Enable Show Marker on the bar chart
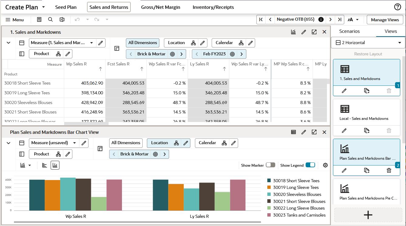This screenshot has width=406, height=226. [270, 165]
